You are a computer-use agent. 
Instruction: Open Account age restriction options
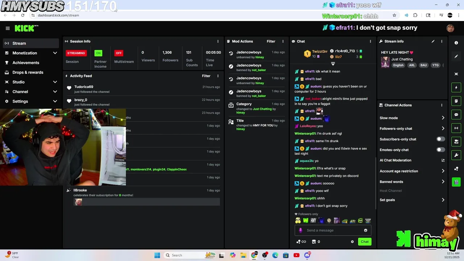tap(412, 171)
